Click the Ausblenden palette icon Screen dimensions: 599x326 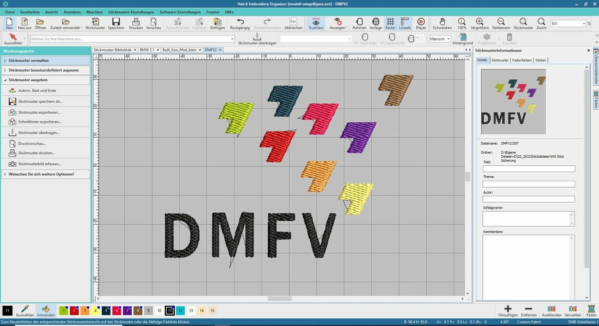pyautogui.click(x=552, y=311)
